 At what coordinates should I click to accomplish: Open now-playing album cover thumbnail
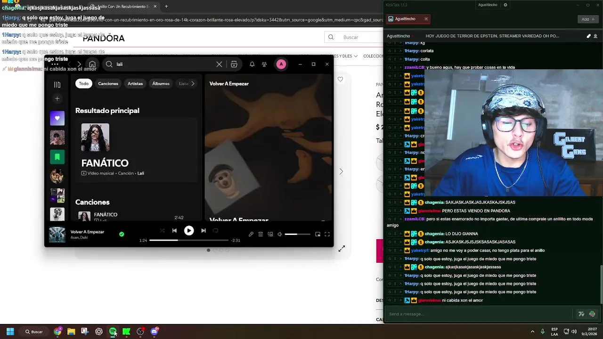click(x=57, y=234)
